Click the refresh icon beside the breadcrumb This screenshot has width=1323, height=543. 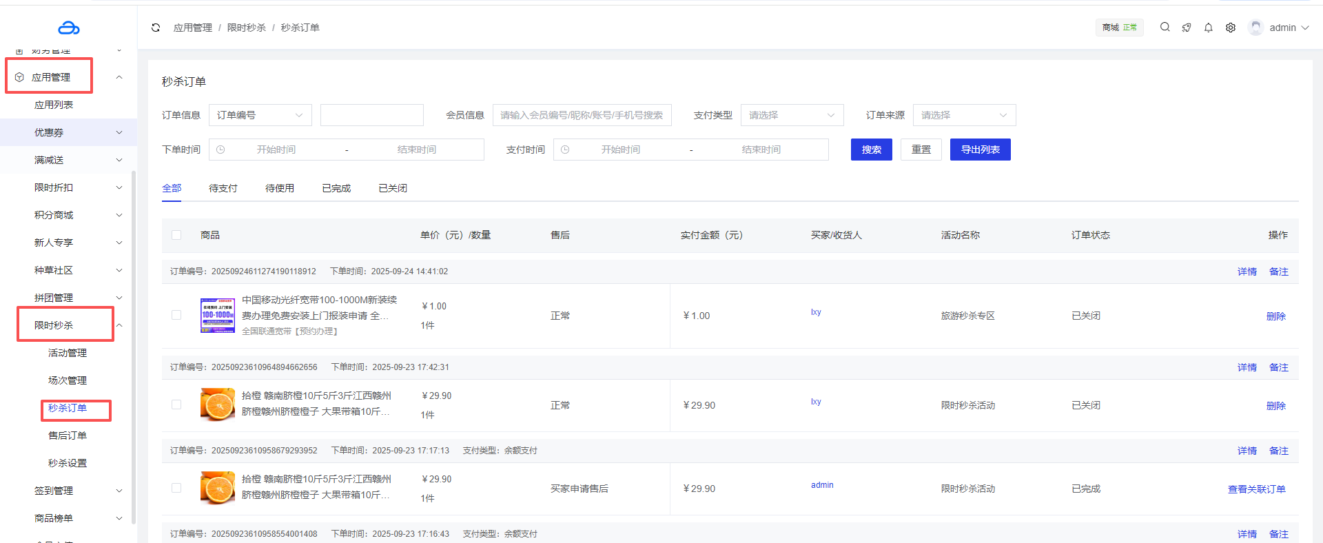[x=156, y=28]
